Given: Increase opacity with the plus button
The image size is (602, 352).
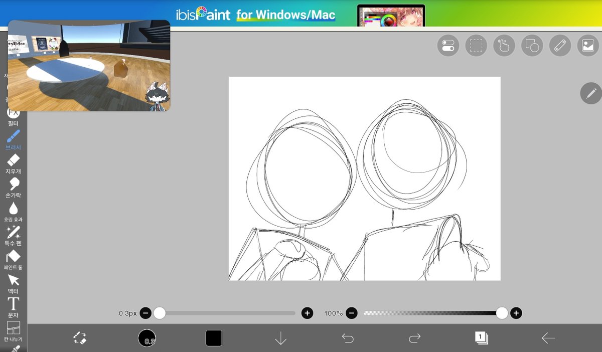Looking at the screenshot, I should point(516,313).
